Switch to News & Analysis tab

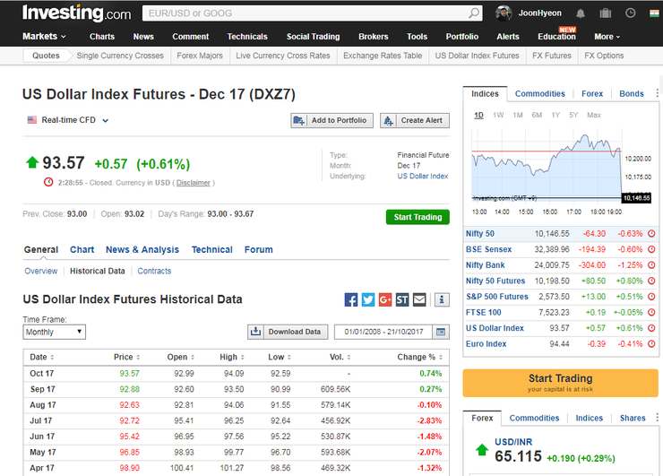pyautogui.click(x=142, y=249)
